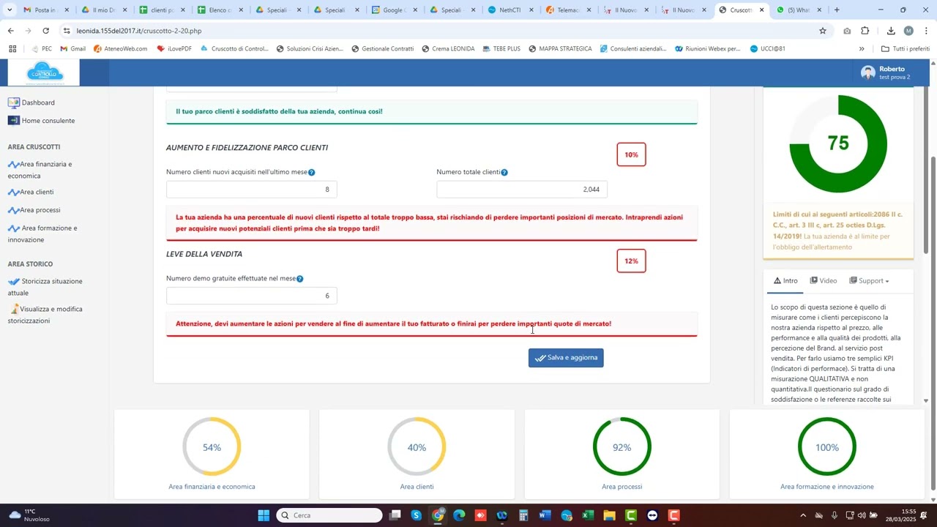Expand the Support dropdown tab
This screenshot has height=527, width=937.
tap(870, 281)
